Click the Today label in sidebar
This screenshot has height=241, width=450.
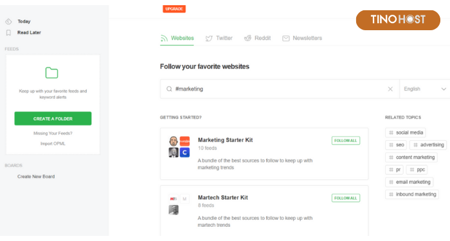(24, 21)
